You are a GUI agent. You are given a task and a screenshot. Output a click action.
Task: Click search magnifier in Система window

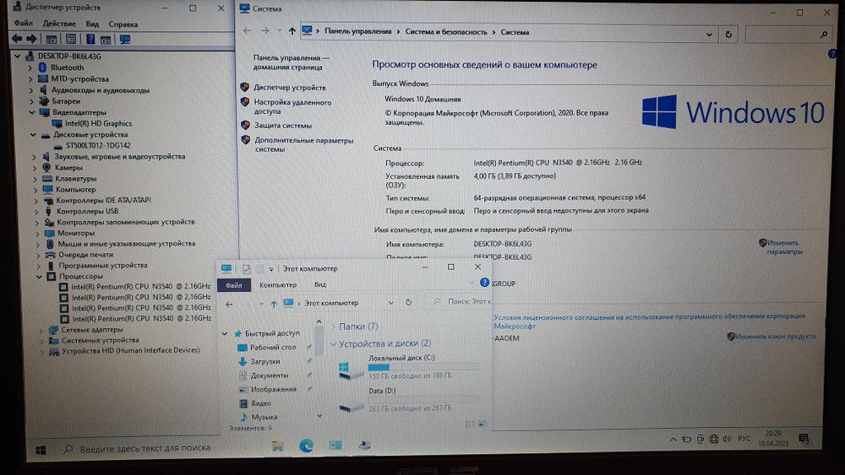pyautogui.click(x=824, y=35)
